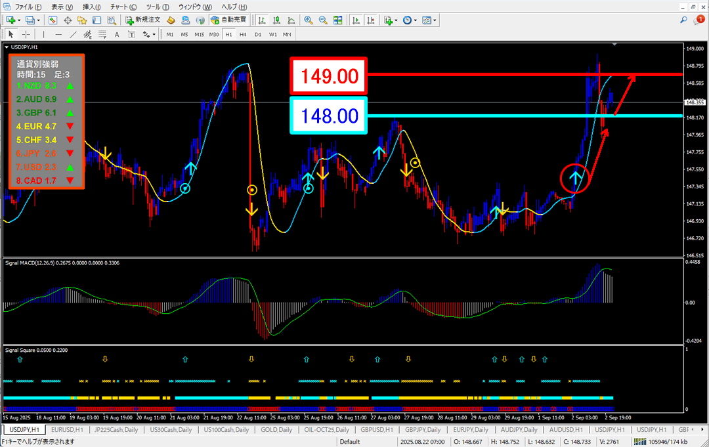Open the Navigator panel
The width and height of the screenshot is (709, 447).
[x=82, y=20]
